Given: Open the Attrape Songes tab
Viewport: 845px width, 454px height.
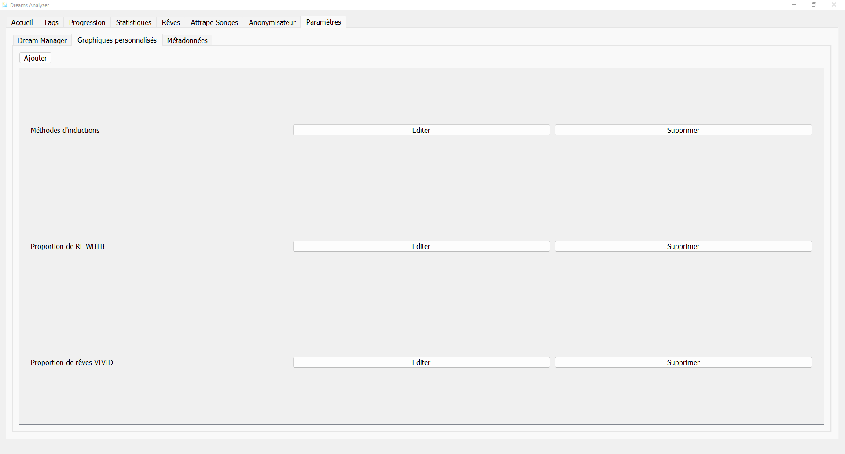Looking at the screenshot, I should pos(214,22).
